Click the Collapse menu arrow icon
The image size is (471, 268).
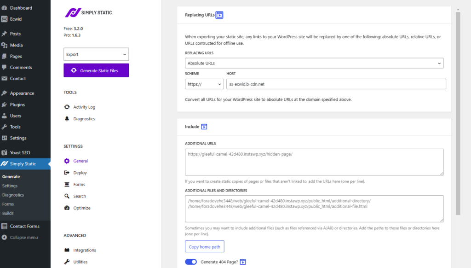[x=4, y=237]
